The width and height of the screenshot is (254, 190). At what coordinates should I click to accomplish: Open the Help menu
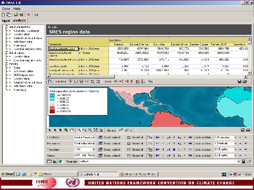(x=17, y=8)
